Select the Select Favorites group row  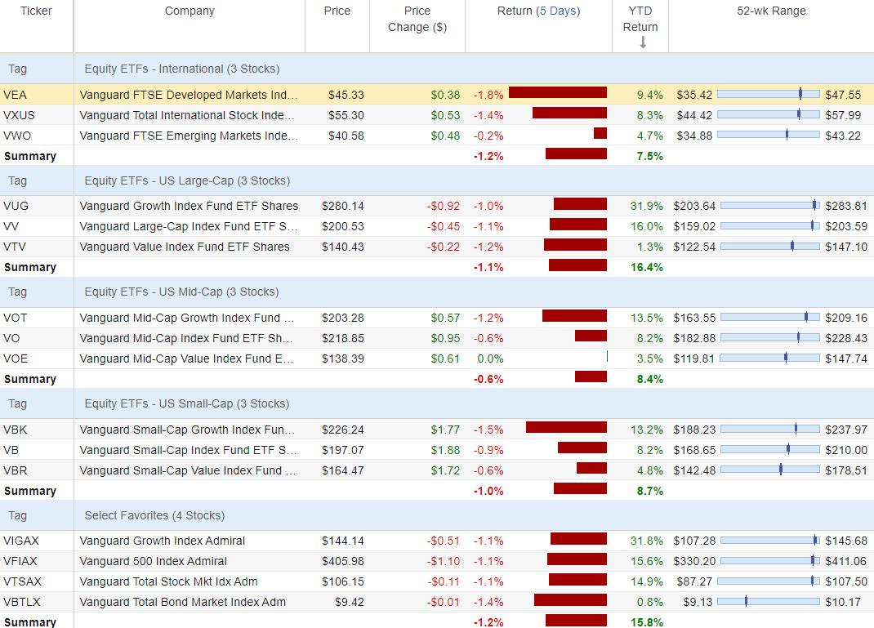click(437, 515)
